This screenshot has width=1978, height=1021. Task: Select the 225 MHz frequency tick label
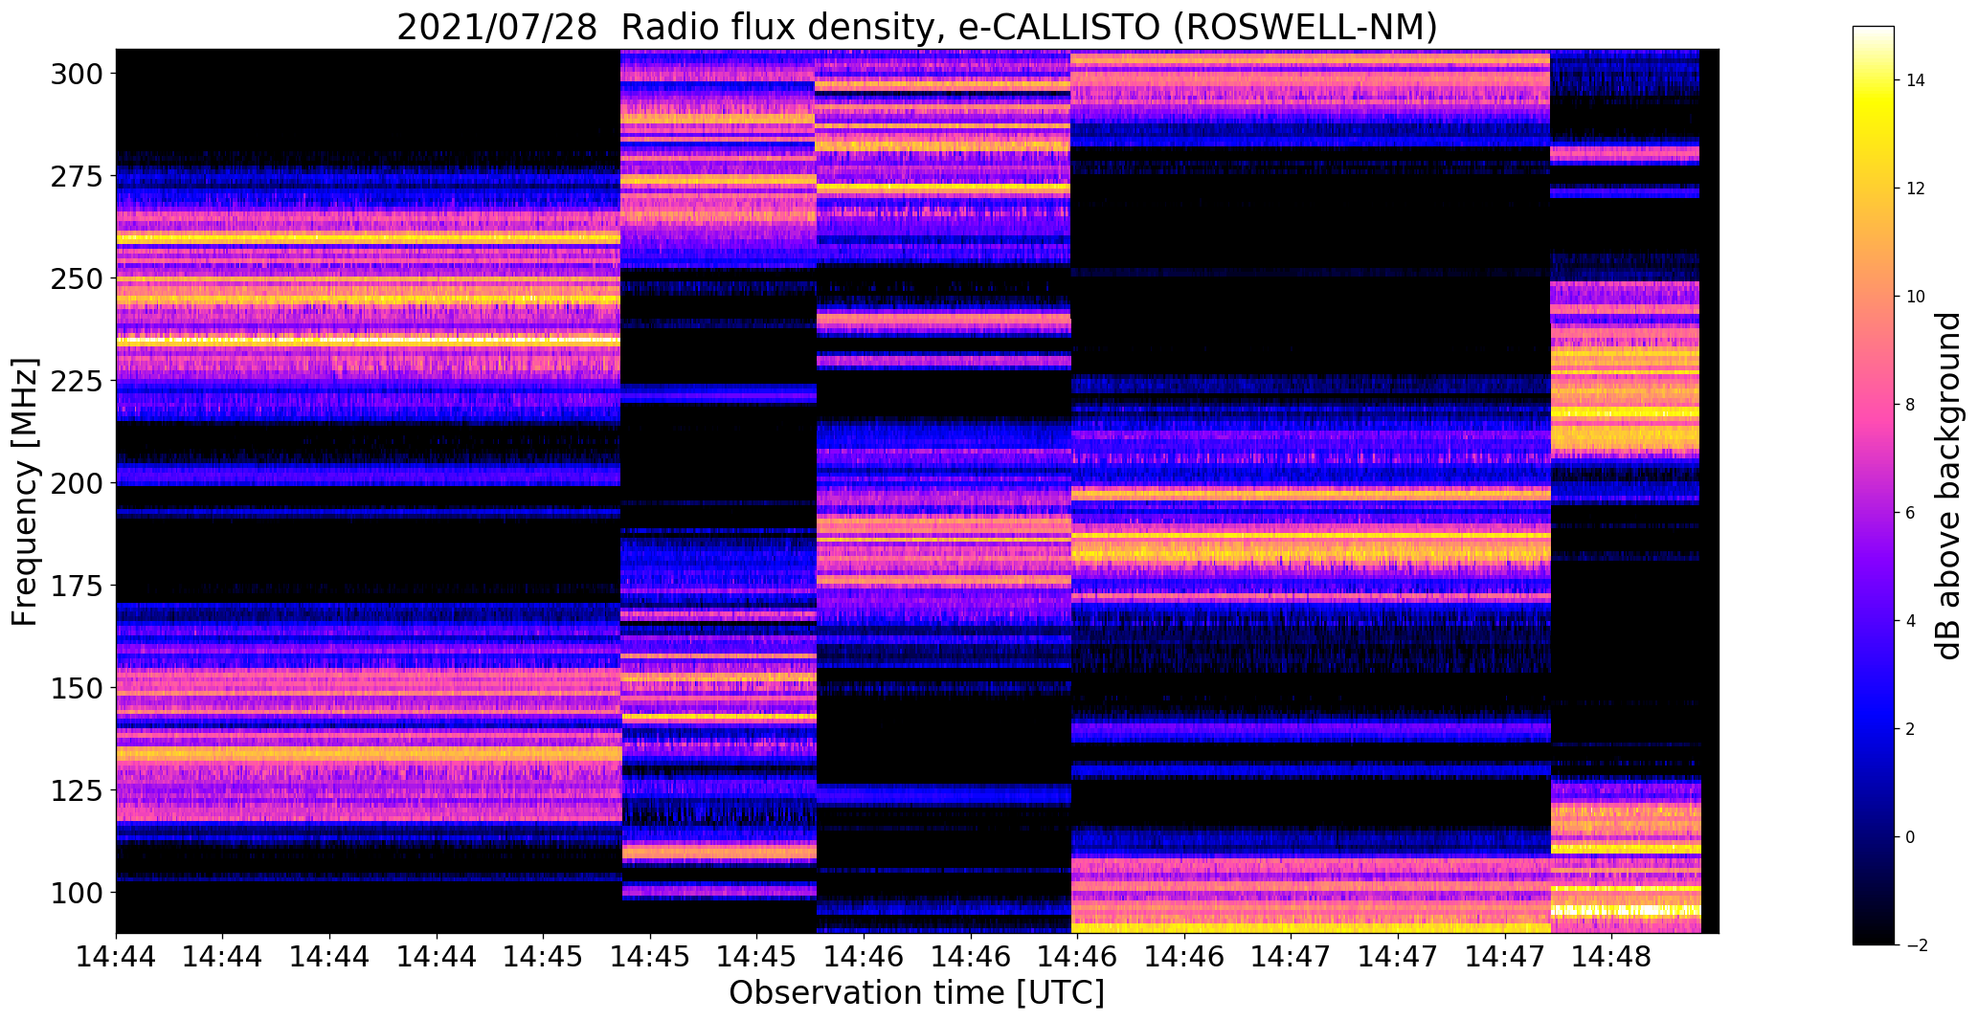tap(79, 381)
